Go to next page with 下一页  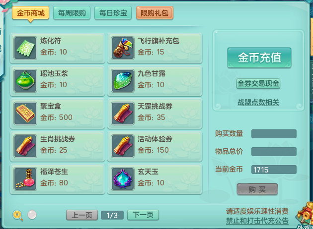coord(143,215)
